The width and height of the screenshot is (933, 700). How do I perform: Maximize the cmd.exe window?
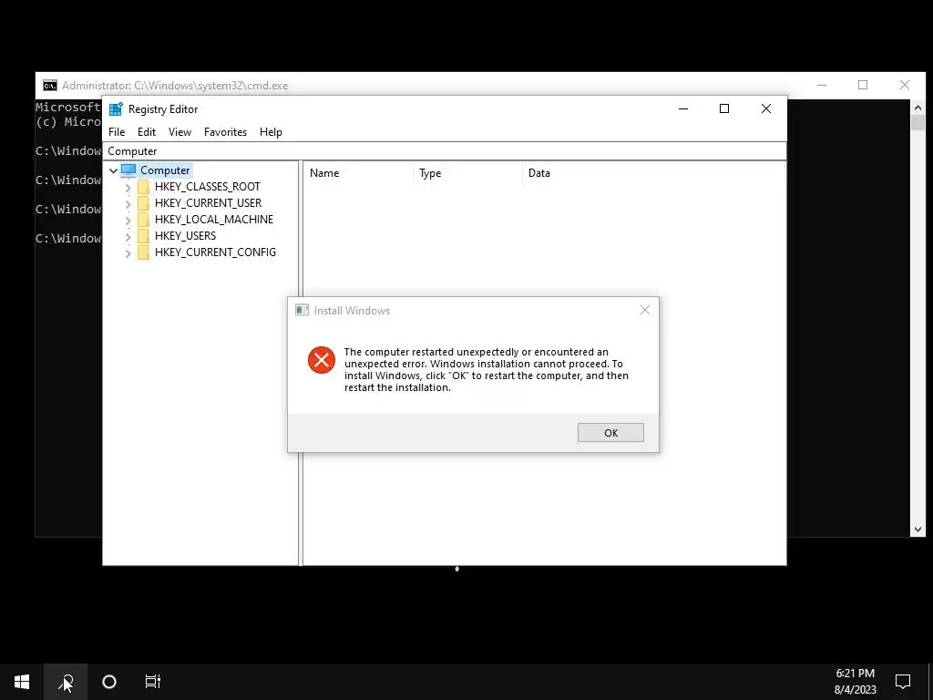(863, 85)
